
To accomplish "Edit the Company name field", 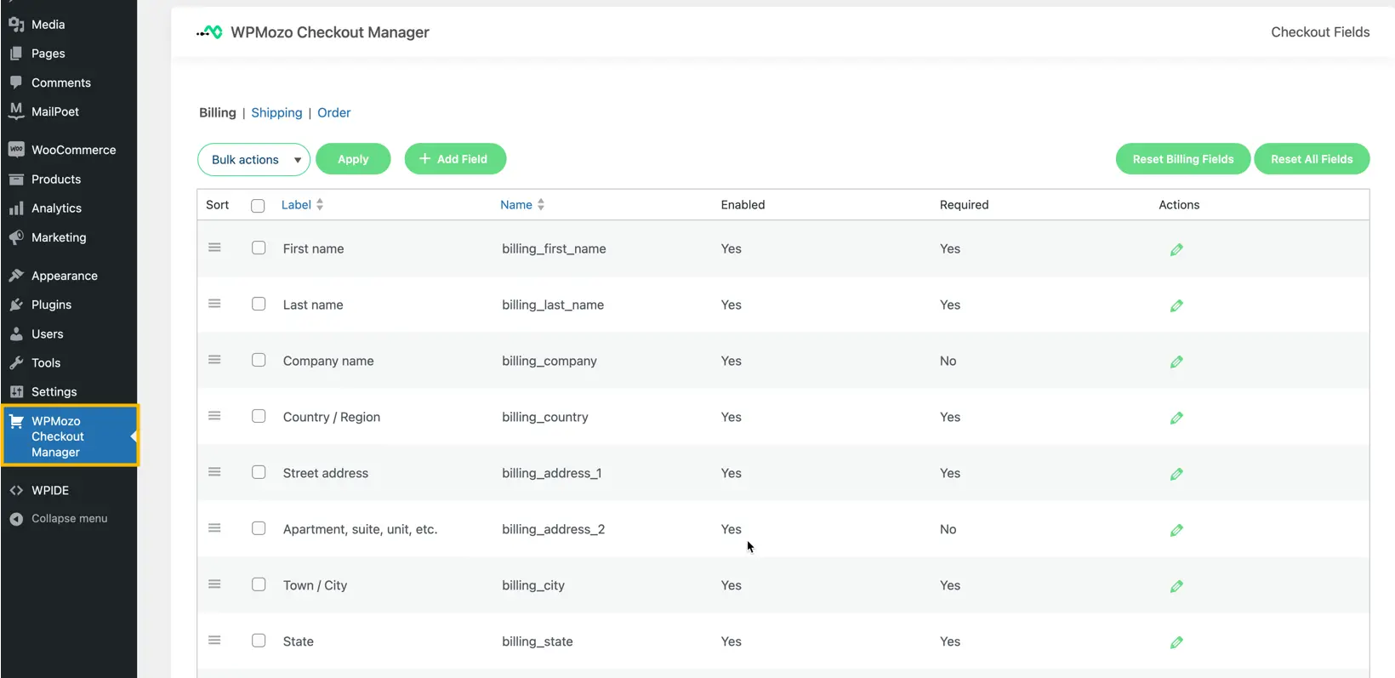I will pyautogui.click(x=1176, y=362).
